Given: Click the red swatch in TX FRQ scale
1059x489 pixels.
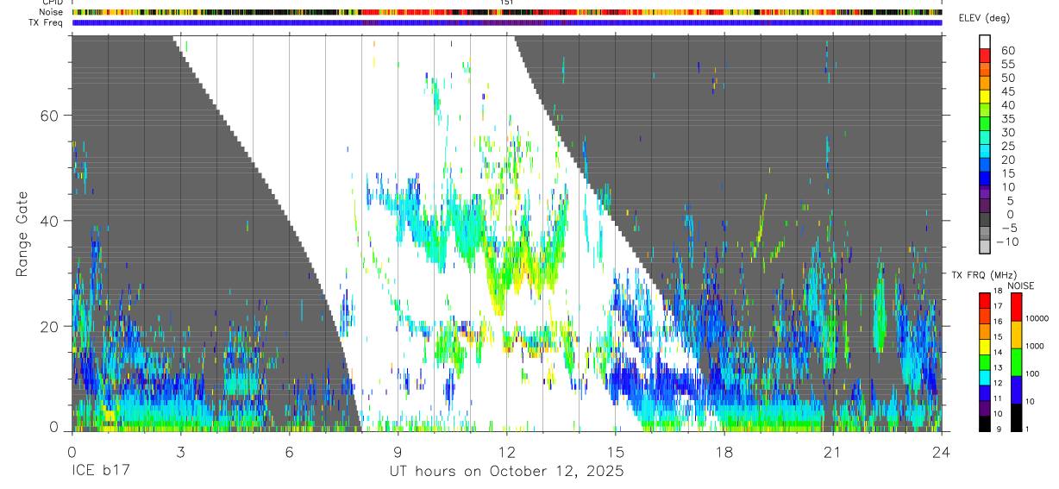Looking at the screenshot, I should tap(985, 300).
